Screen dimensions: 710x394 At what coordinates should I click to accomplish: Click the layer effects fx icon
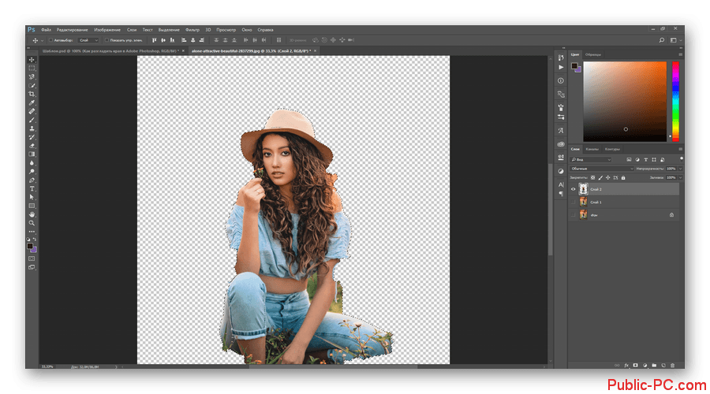click(625, 365)
